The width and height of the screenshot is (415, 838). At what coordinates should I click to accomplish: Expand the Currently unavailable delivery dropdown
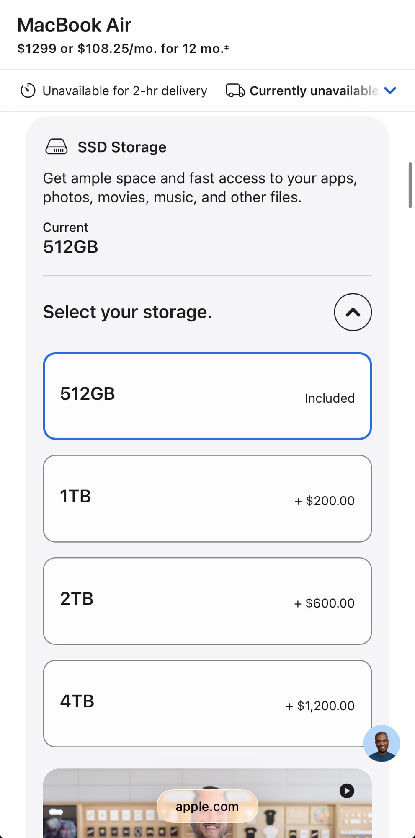coord(390,91)
